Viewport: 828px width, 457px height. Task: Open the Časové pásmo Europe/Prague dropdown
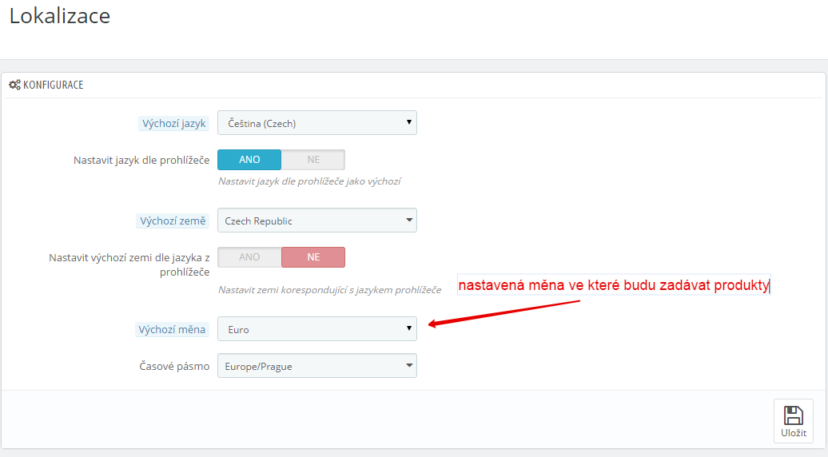tap(316, 366)
